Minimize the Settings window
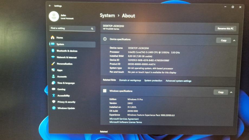The image size is (249, 140). click(225, 7)
